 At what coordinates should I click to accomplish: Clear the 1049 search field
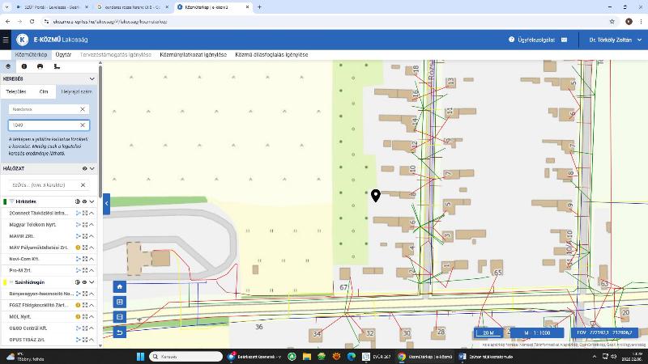click(x=83, y=125)
